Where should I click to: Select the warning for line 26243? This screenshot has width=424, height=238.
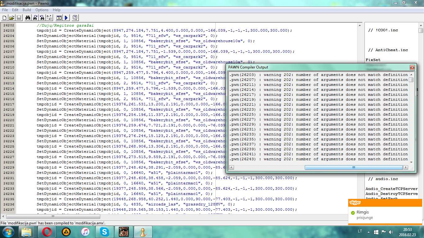tap(319, 159)
